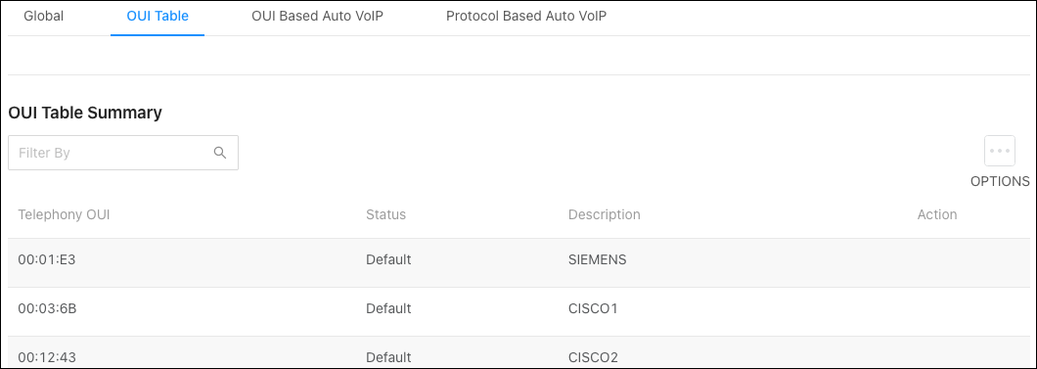Viewport: 1037px width, 369px height.
Task: Click the OUI Table Summary heading
Action: click(x=85, y=114)
